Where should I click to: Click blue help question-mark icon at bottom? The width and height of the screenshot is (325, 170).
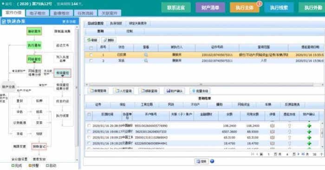(212, 161)
